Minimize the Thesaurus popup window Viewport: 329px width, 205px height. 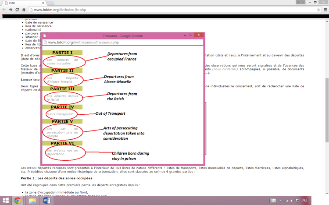point(185,35)
